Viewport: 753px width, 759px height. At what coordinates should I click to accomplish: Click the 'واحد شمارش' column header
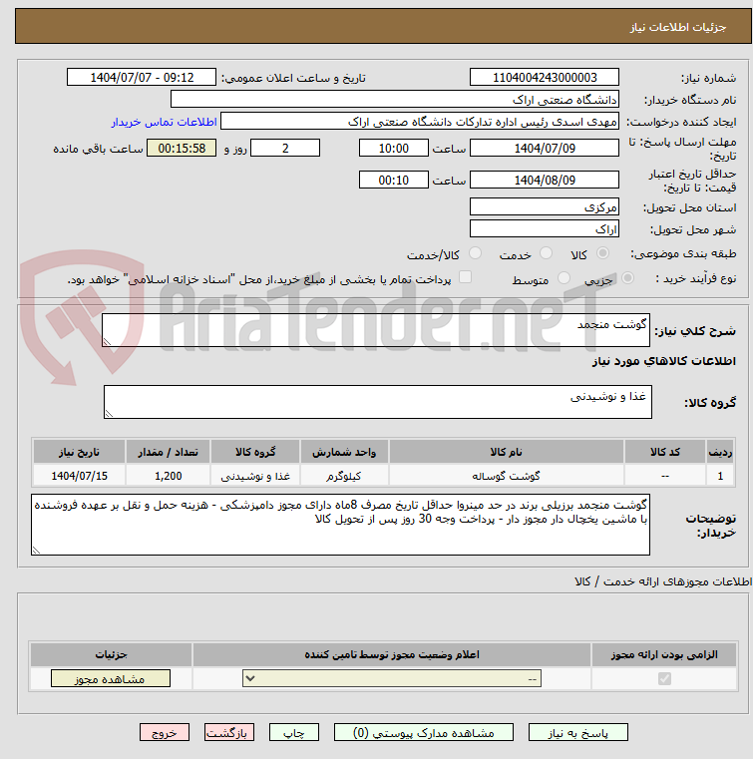[344, 452]
